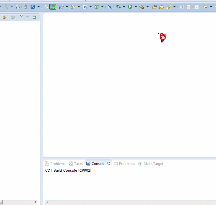Click the Open Task folder icon
Viewport: 216px width, 205px height.
(x=161, y=7)
